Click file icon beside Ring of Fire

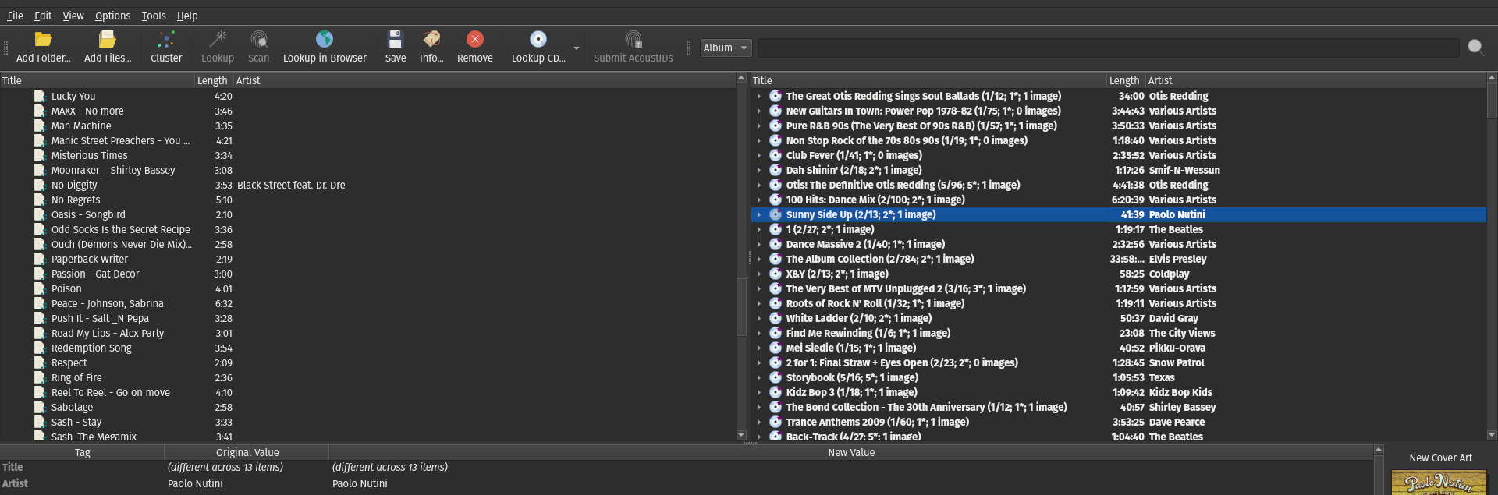40,378
